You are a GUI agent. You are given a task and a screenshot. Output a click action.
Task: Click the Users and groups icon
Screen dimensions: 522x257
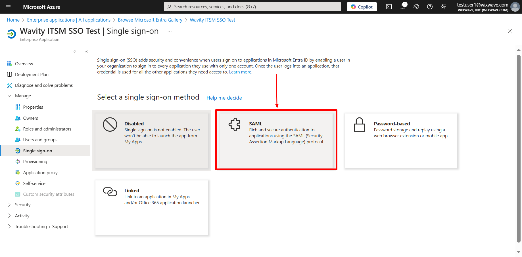[18, 140]
